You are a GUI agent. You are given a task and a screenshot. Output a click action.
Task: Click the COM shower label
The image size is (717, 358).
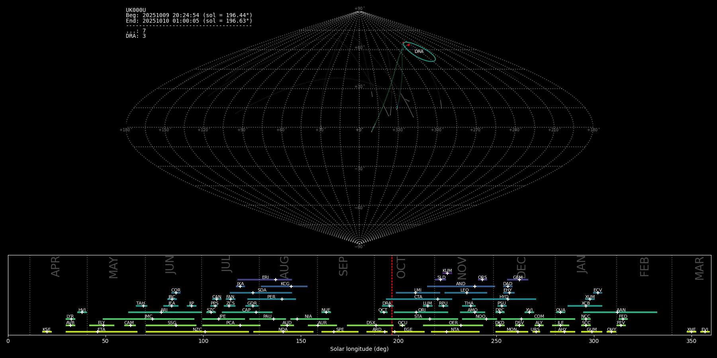539,317
